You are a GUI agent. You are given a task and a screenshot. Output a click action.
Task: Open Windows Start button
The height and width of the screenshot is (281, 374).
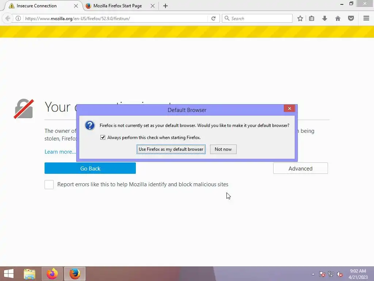(x=9, y=274)
